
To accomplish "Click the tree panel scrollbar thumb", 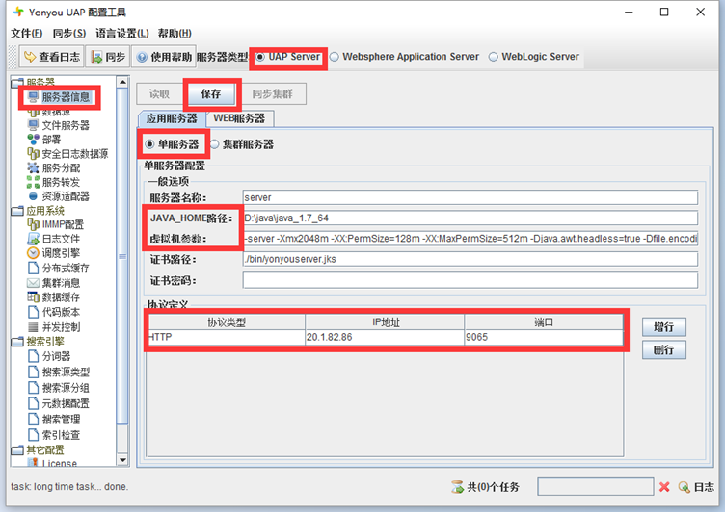I will click(x=122, y=256).
